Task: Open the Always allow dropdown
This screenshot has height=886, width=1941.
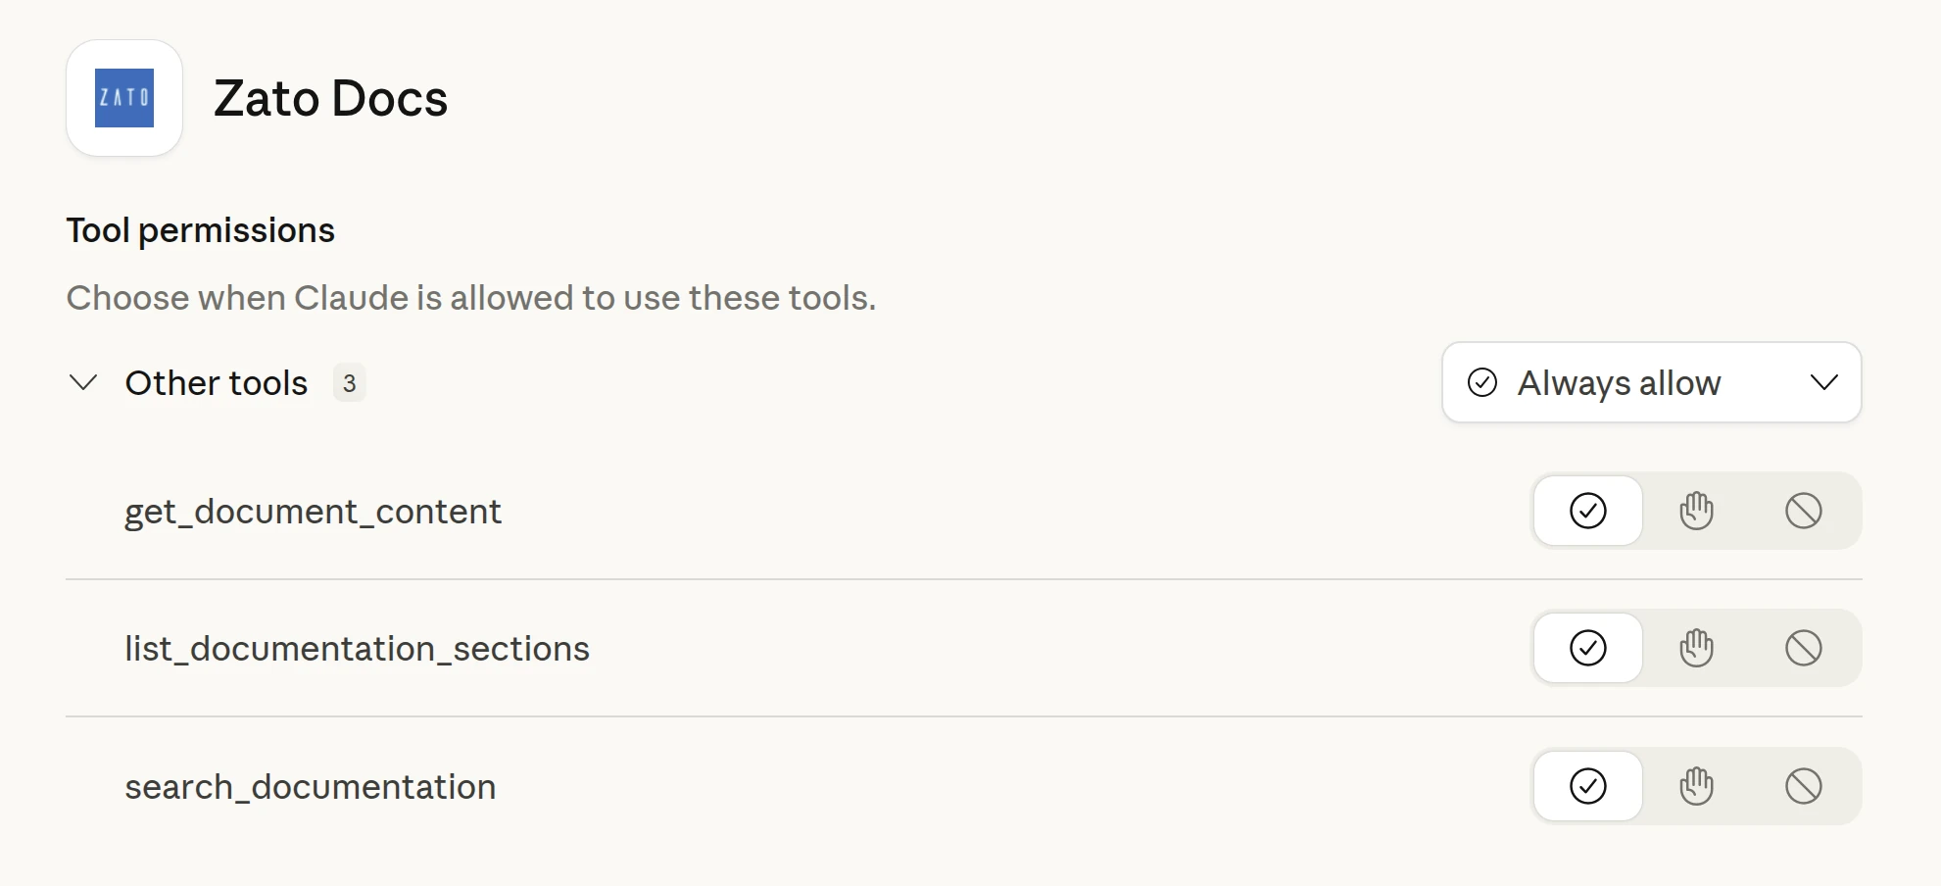Action: [1619, 382]
